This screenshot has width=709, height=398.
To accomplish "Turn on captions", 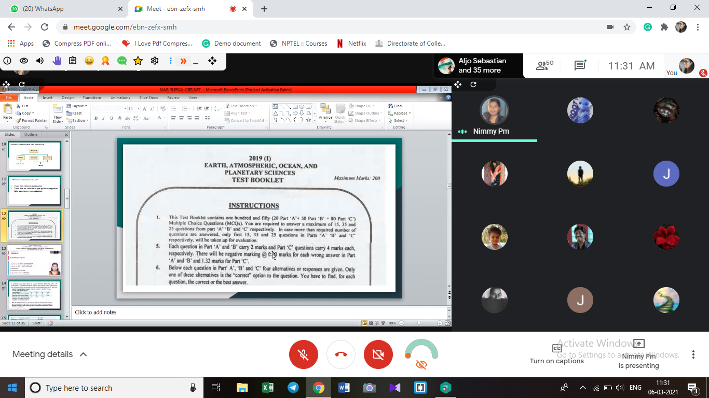I will pos(557,354).
